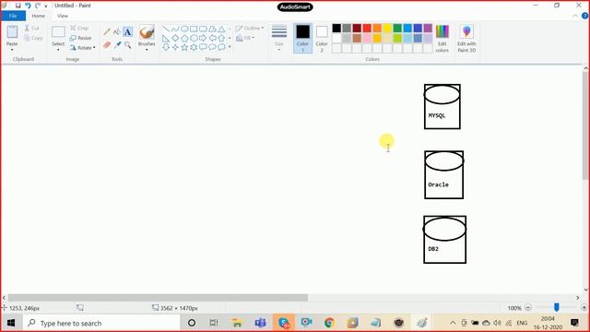Click Edit with Paint 3D

pyautogui.click(x=466, y=38)
